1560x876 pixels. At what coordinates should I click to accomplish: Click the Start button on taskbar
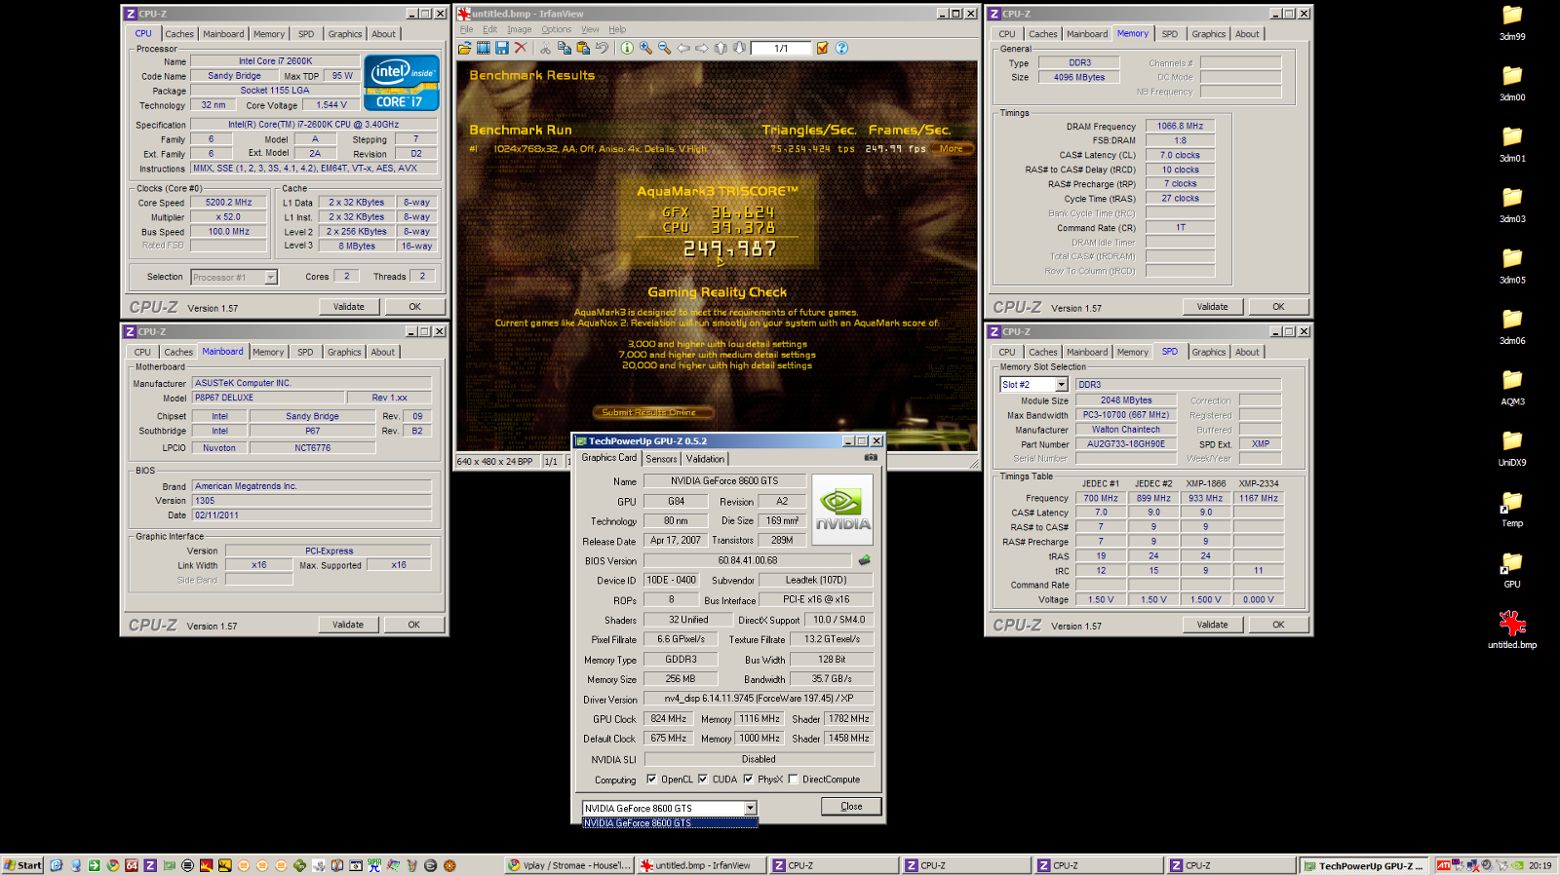pos(22,865)
